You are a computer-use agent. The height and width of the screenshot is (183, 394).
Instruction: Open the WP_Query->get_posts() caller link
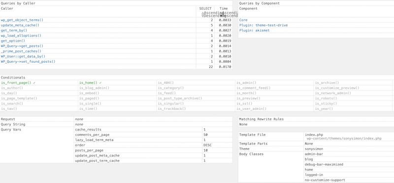pyautogui.click(x=22, y=46)
